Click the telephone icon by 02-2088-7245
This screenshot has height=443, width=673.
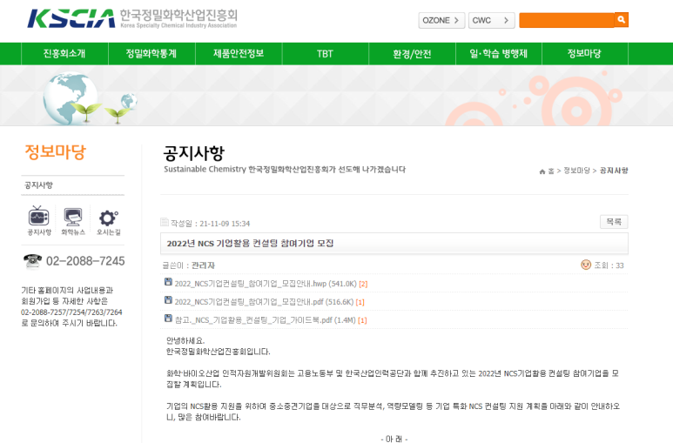pyautogui.click(x=32, y=260)
